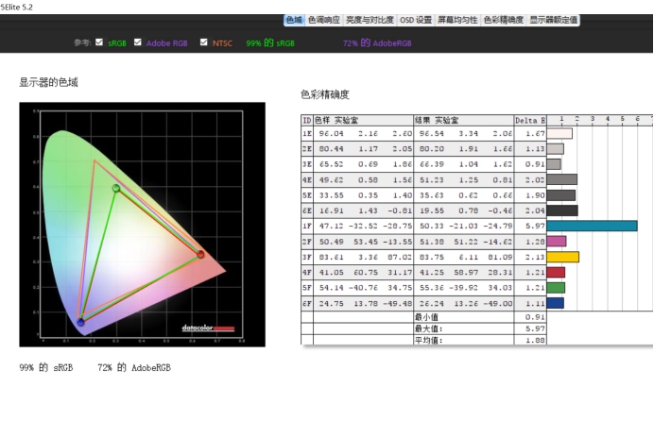Screen dimensions: 654x421
Task: Click the blue primary point on gamut chart
Action: coord(80,322)
